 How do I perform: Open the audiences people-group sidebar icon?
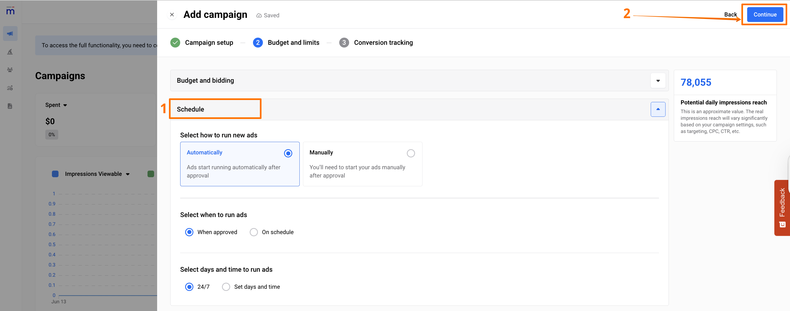click(10, 70)
